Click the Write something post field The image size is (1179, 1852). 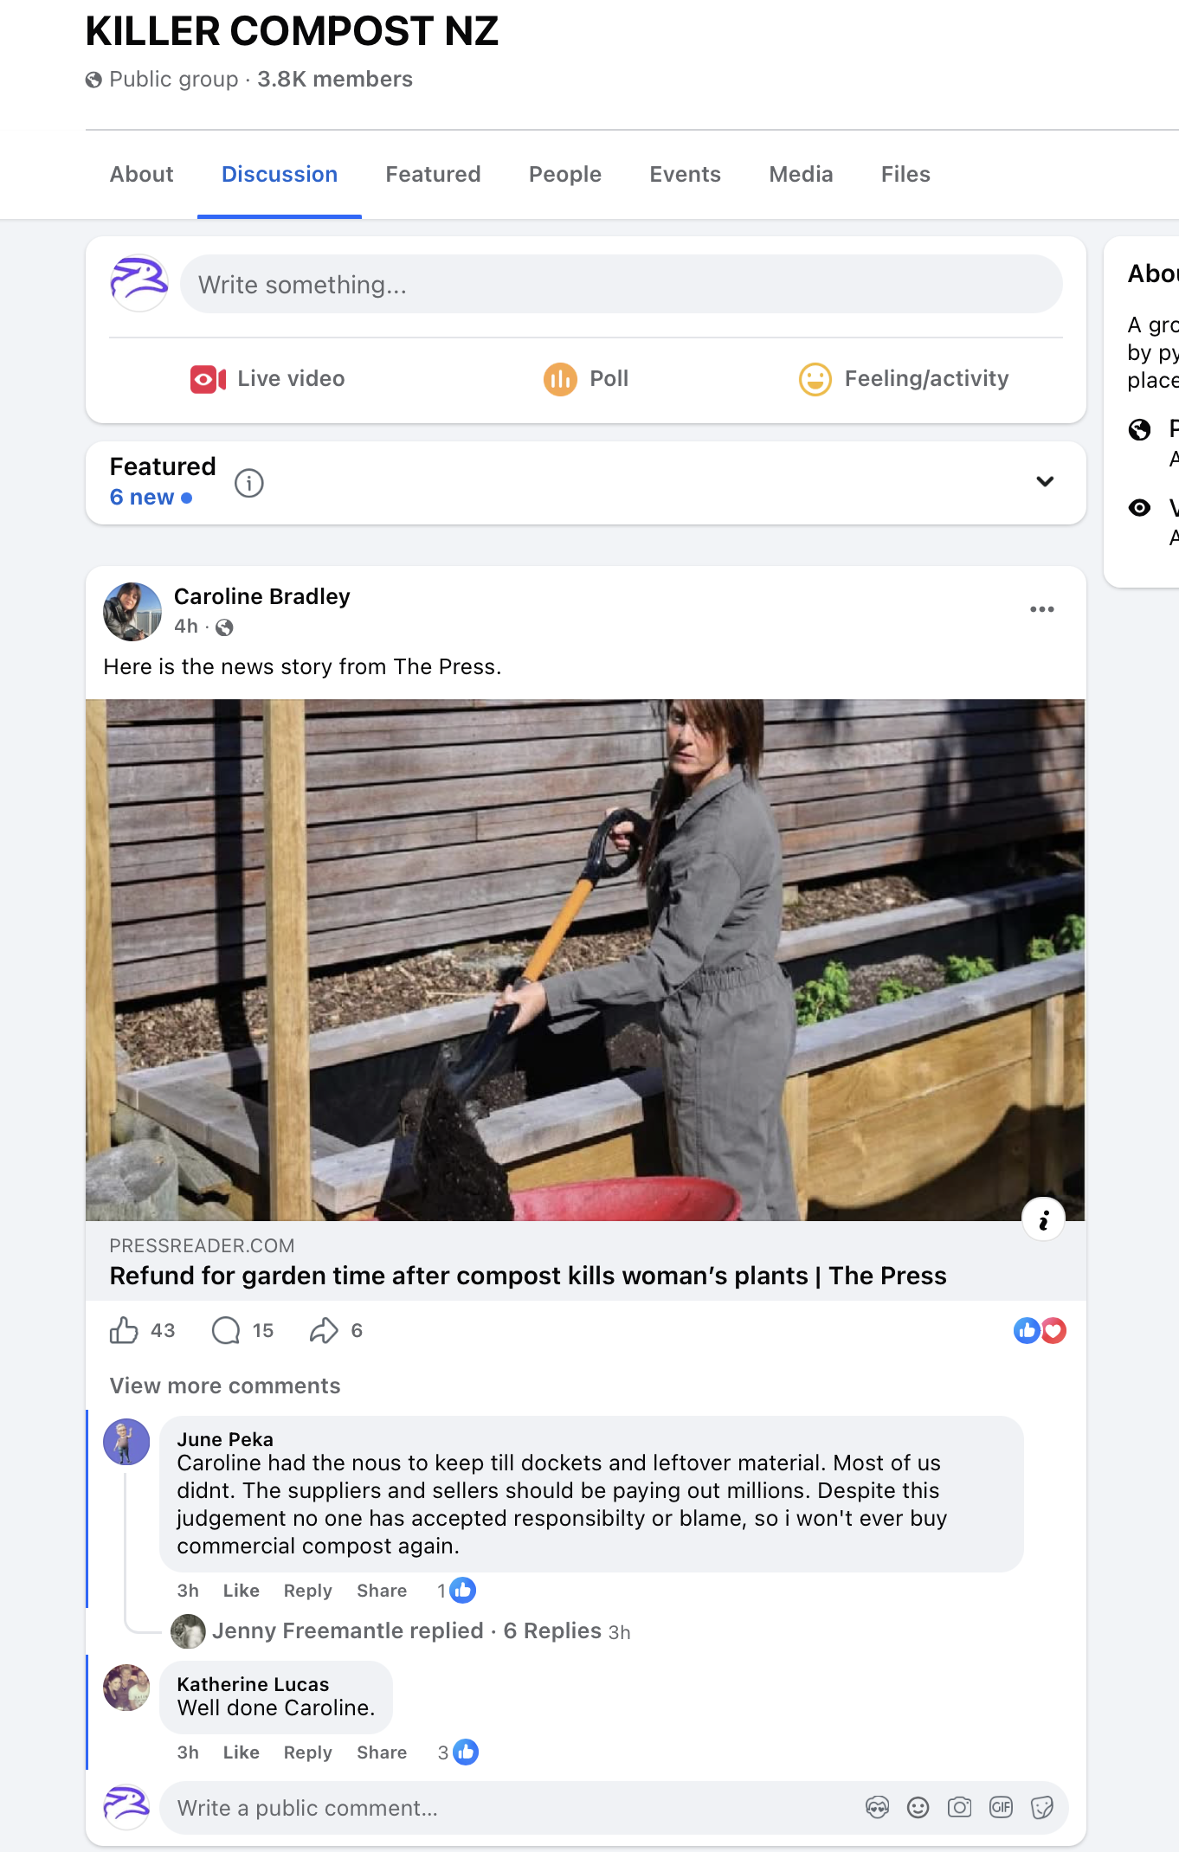tap(621, 285)
